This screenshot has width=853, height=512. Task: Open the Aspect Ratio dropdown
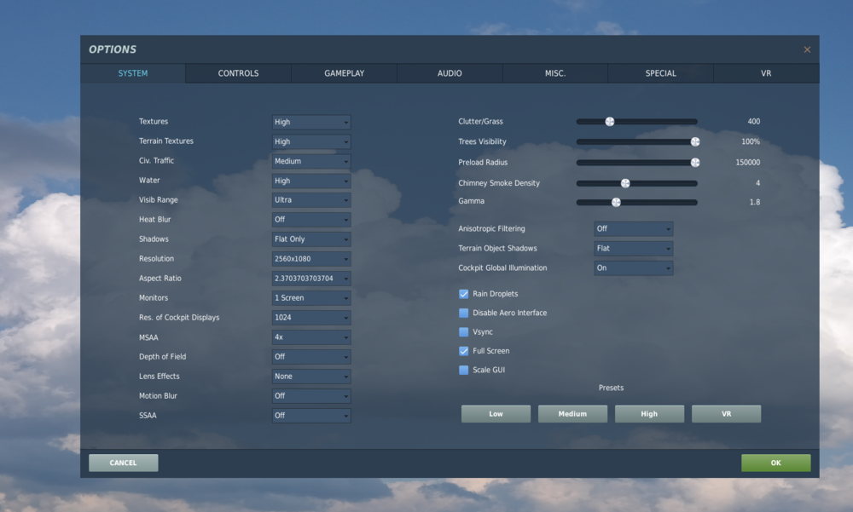(311, 279)
